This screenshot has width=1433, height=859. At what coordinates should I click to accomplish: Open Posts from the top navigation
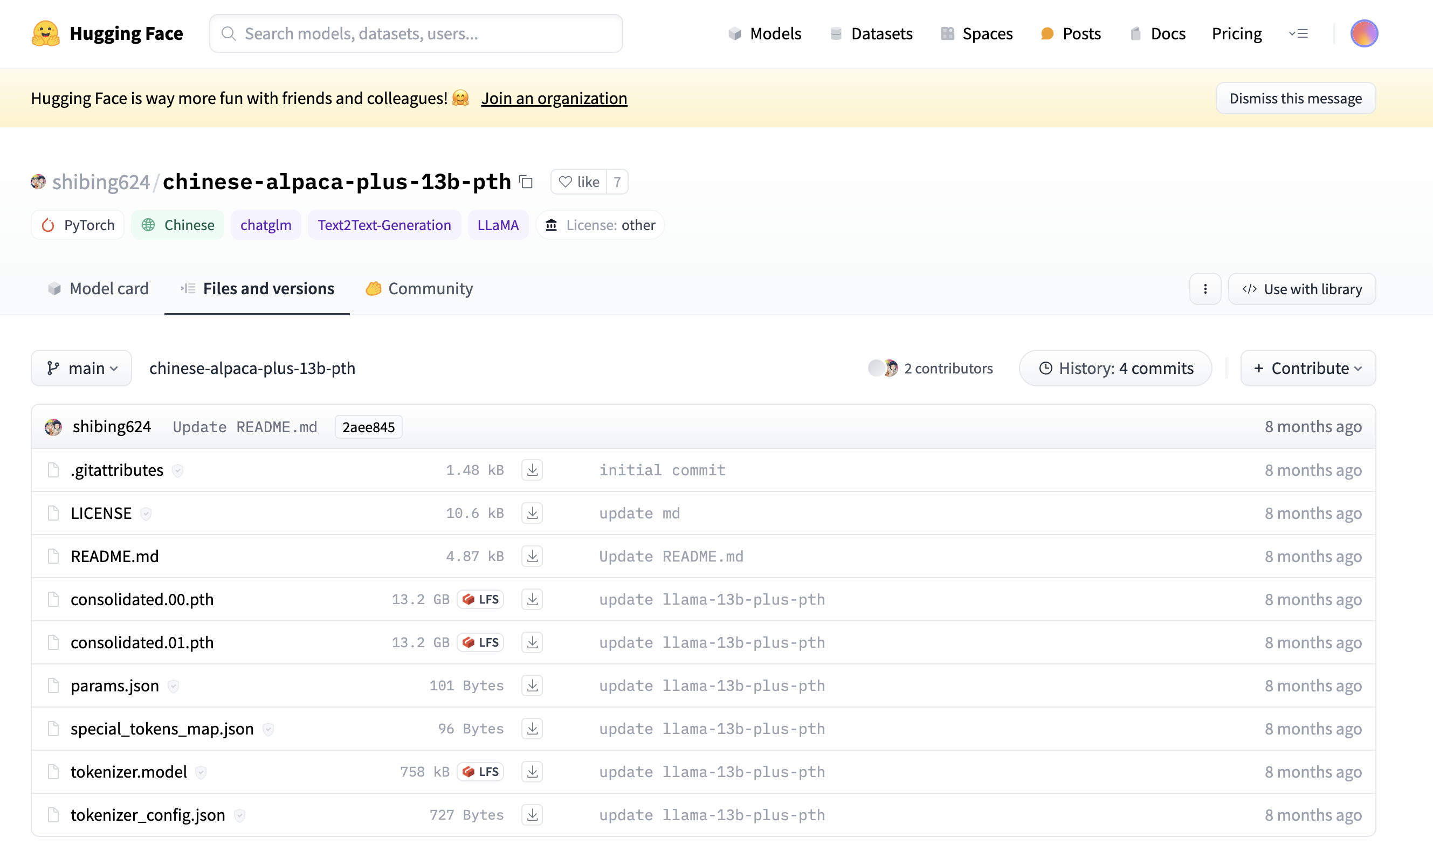[1071, 33]
